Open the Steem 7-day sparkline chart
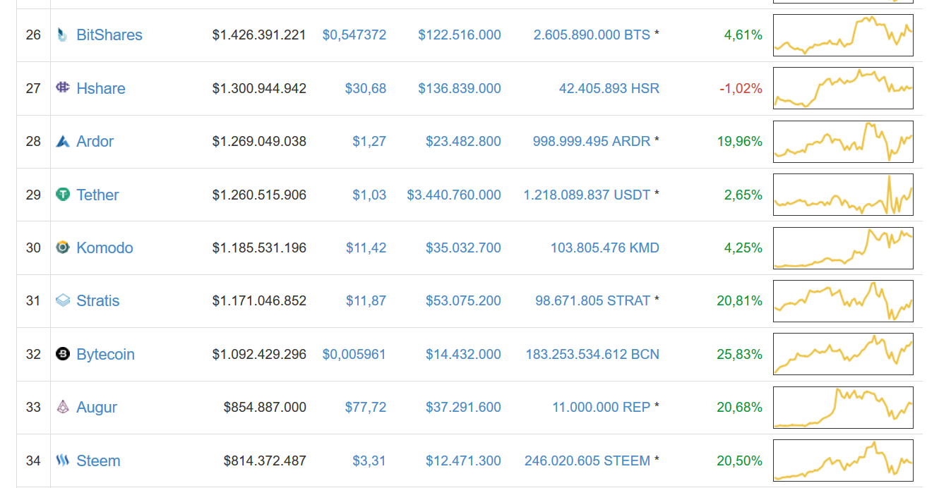 (843, 460)
